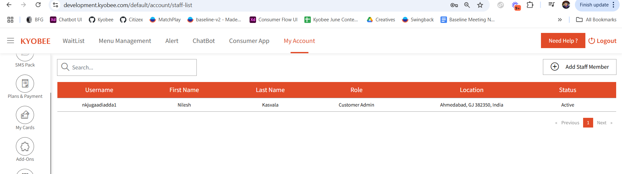The height and width of the screenshot is (174, 622).
Task: Click Add Staff Member button
Action: click(x=580, y=67)
